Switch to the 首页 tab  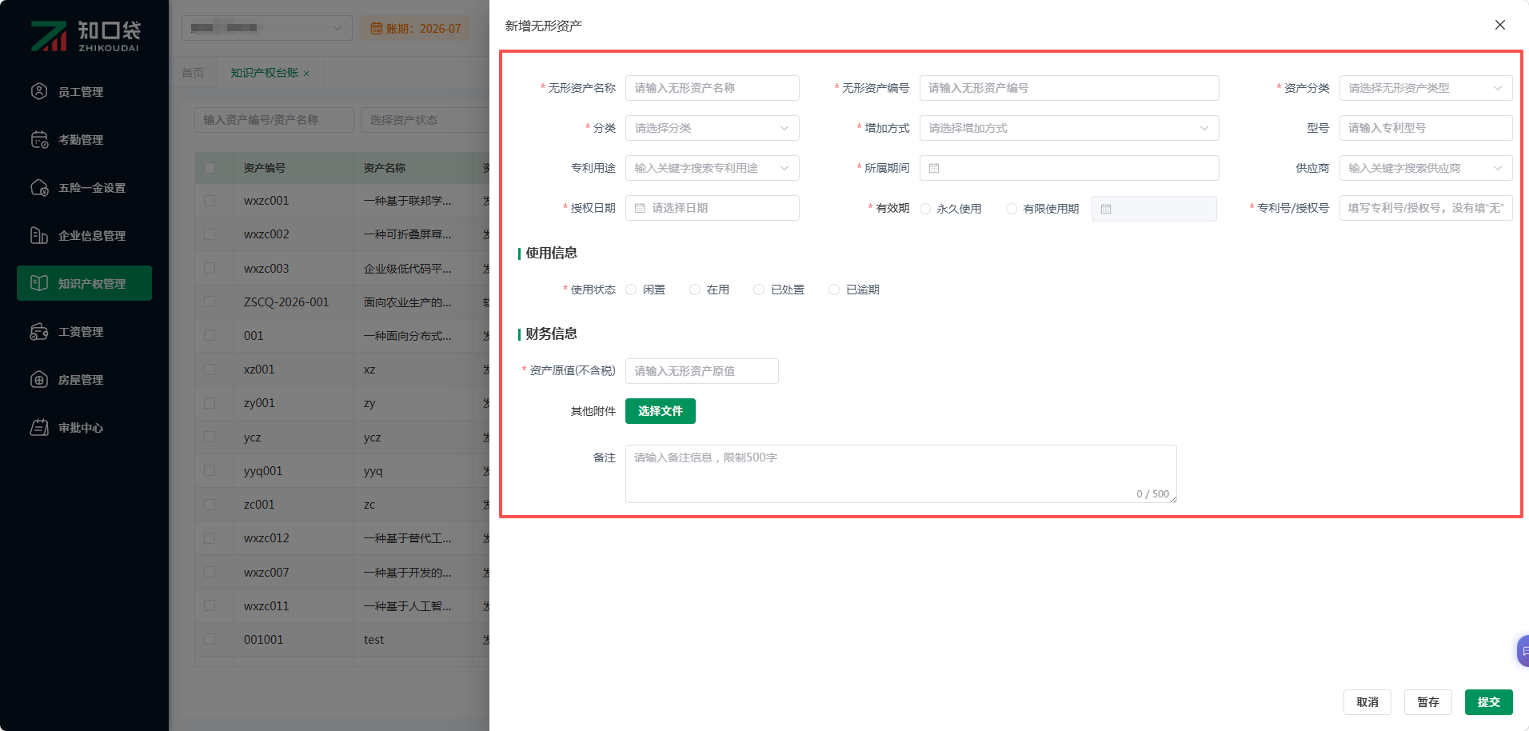[x=193, y=73]
